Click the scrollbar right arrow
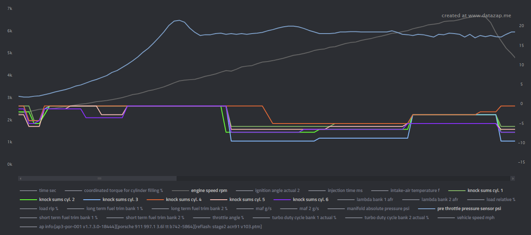This screenshot has height=235, width=531. tap(512, 178)
